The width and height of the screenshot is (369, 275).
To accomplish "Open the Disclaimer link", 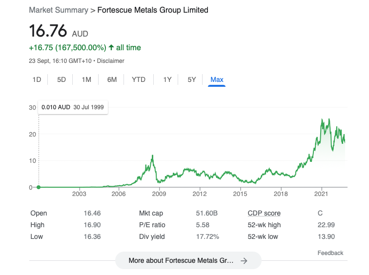I will [x=111, y=61].
